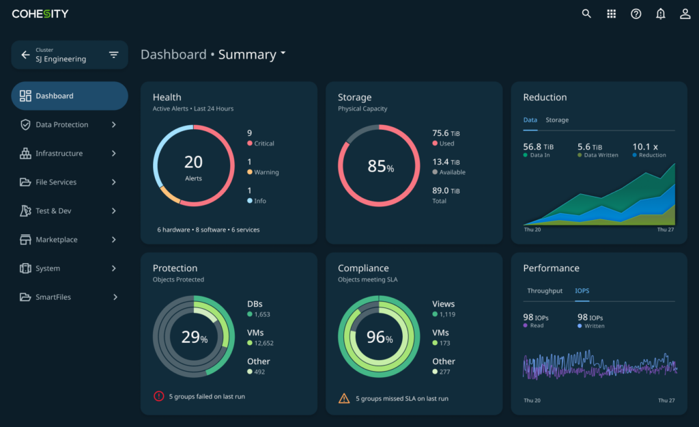The image size is (699, 427).
Task: Open the Summary dashboard dropdown
Action: pos(252,54)
